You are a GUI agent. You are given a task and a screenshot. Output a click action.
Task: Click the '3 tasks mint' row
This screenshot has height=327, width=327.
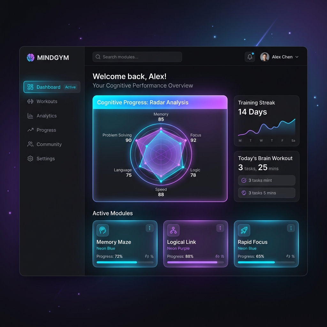(x=267, y=180)
